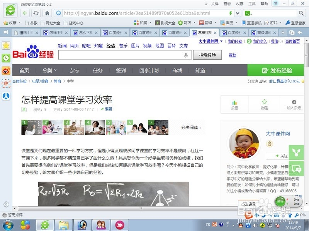309x231 pixels.
Task: Click the URL address bar
Action: pyautogui.click(x=146, y=13)
